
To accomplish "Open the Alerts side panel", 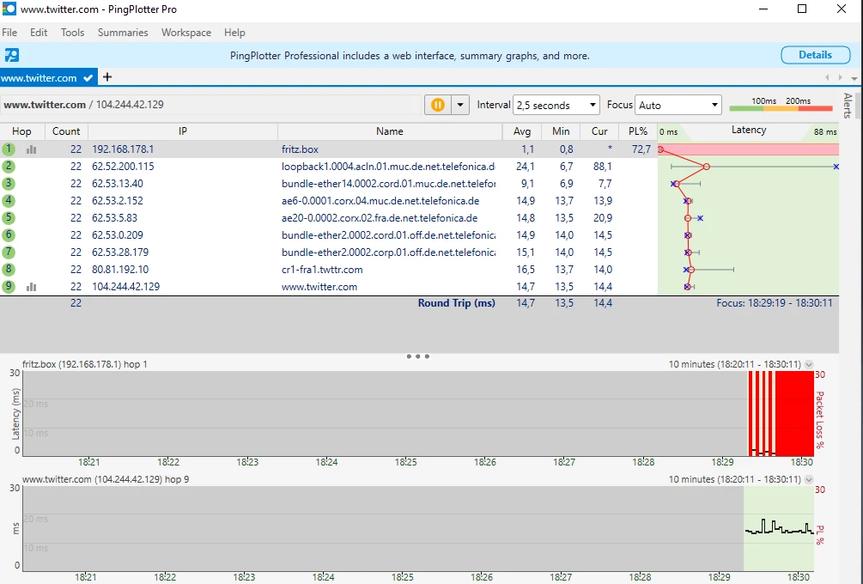I will pyautogui.click(x=848, y=105).
